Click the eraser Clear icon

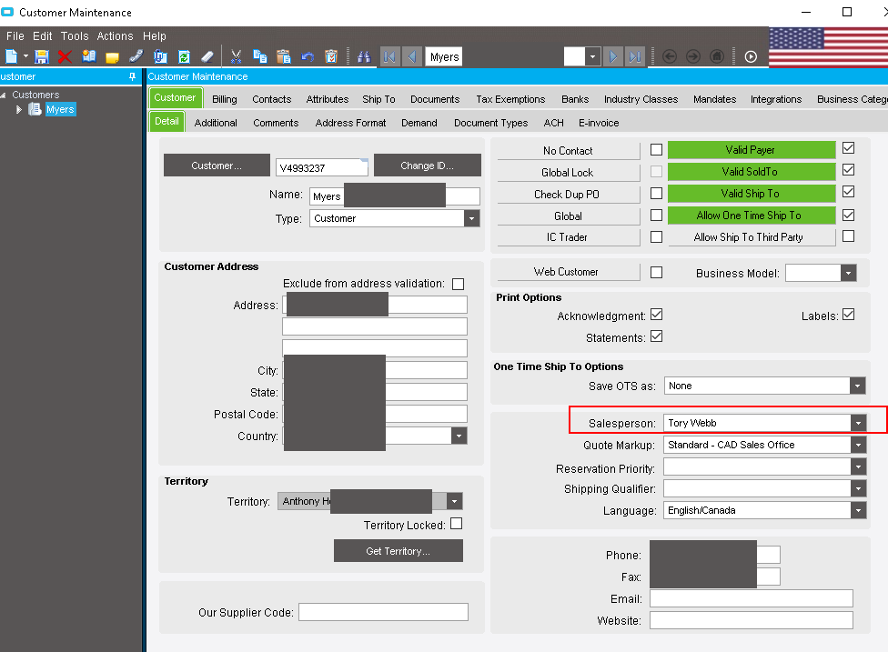[x=207, y=56]
